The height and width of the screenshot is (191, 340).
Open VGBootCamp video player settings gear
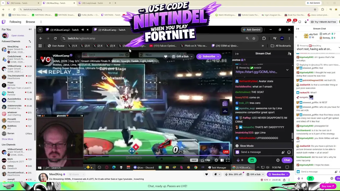pyautogui.click(x=216, y=160)
